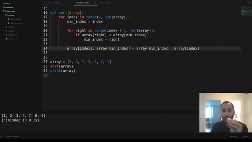Click the 'min_index = right' line
Viewport: 252px width, 142px height.
pos(102,39)
